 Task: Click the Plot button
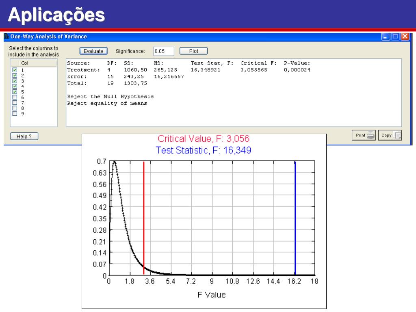coord(193,51)
